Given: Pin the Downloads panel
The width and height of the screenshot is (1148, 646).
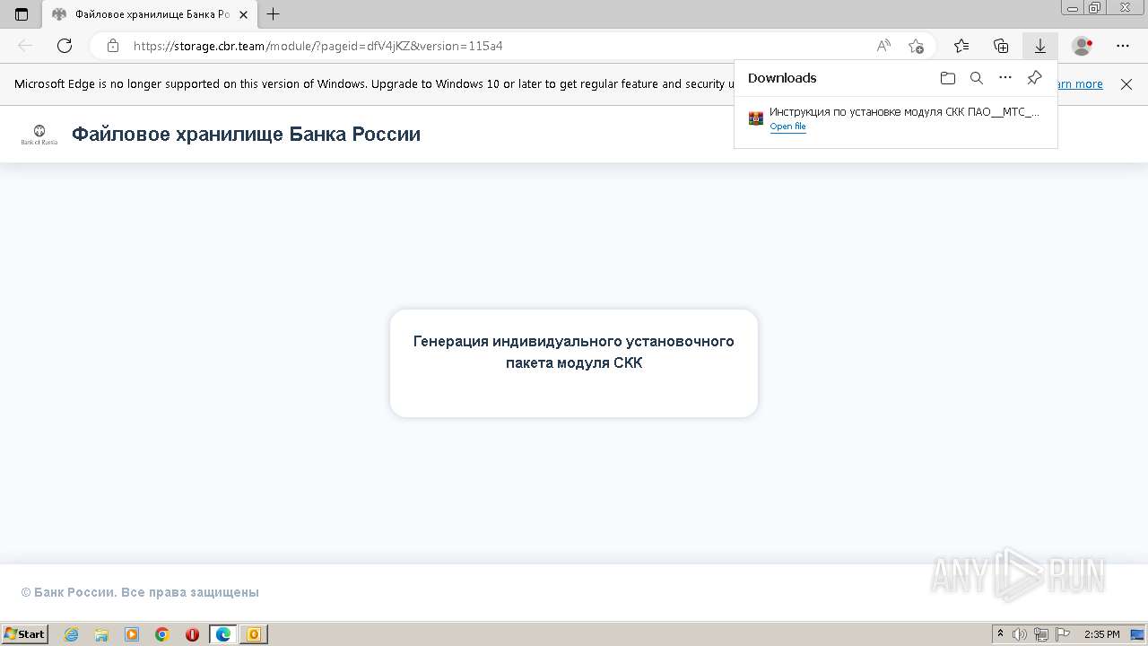Looking at the screenshot, I should point(1034,78).
